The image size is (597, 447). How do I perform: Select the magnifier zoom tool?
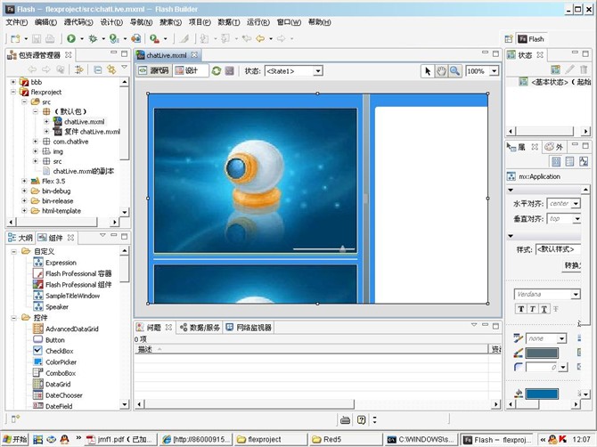pyautogui.click(x=454, y=71)
